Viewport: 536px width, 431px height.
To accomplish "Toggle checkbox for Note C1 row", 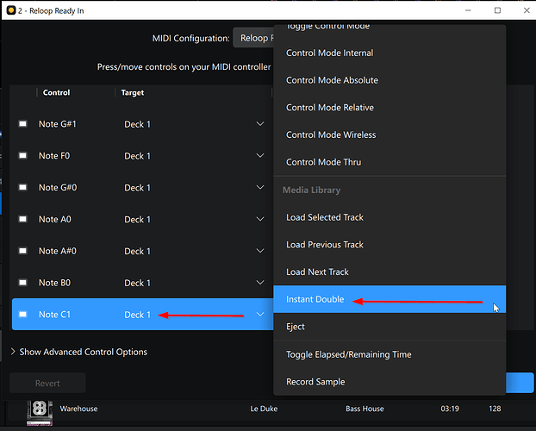I will (x=22, y=315).
